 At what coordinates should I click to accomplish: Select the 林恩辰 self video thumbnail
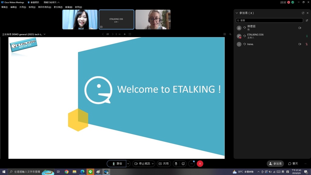[80, 19]
